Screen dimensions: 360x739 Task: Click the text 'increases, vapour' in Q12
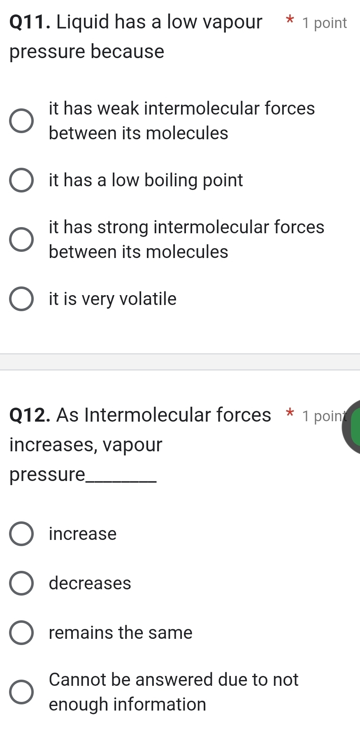85,444
